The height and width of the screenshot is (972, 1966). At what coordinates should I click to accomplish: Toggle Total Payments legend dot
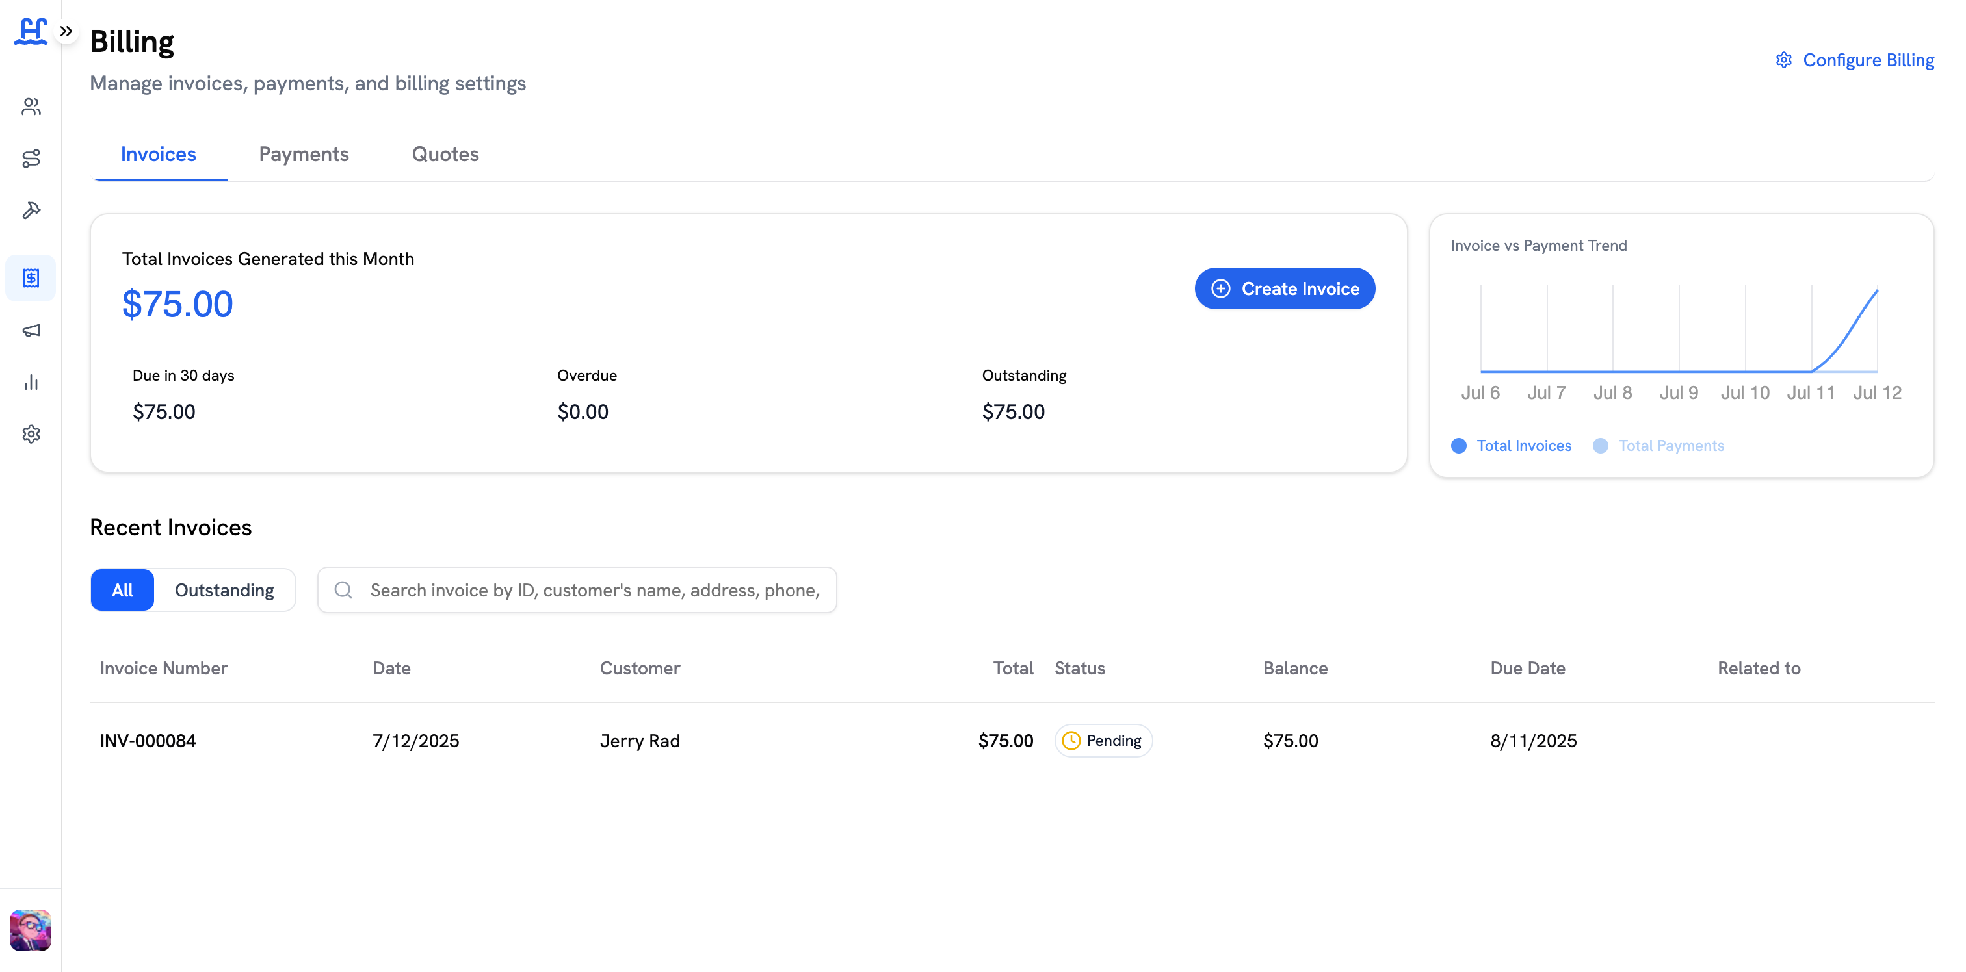tap(1601, 446)
